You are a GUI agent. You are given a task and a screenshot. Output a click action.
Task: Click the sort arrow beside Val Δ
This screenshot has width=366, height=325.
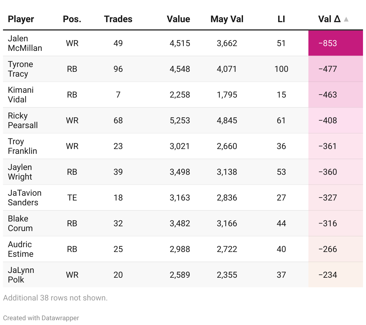click(346, 19)
